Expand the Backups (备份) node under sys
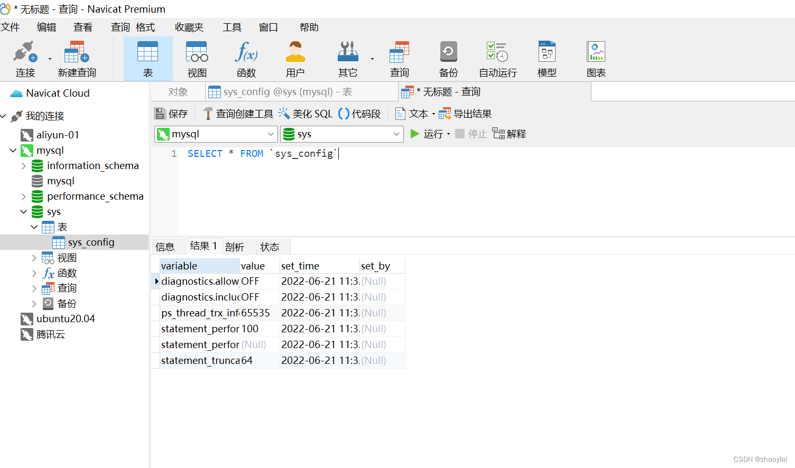 click(x=34, y=304)
